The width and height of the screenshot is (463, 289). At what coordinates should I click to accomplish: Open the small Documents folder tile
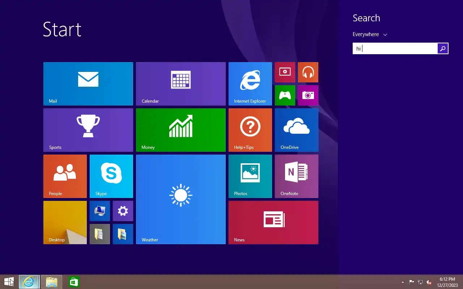coord(100,234)
